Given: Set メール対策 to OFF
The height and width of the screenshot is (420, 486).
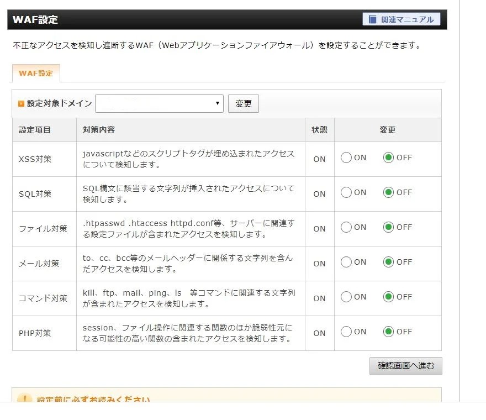Looking at the screenshot, I should [388, 262].
